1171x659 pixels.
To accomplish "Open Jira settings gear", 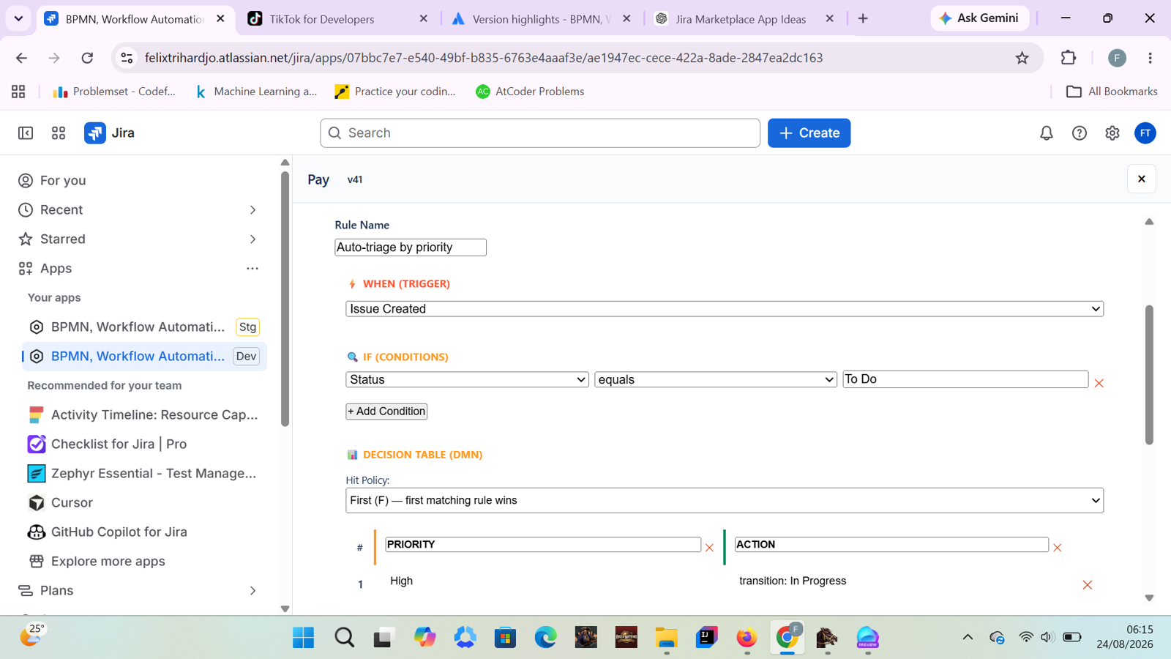I will coord(1112,133).
